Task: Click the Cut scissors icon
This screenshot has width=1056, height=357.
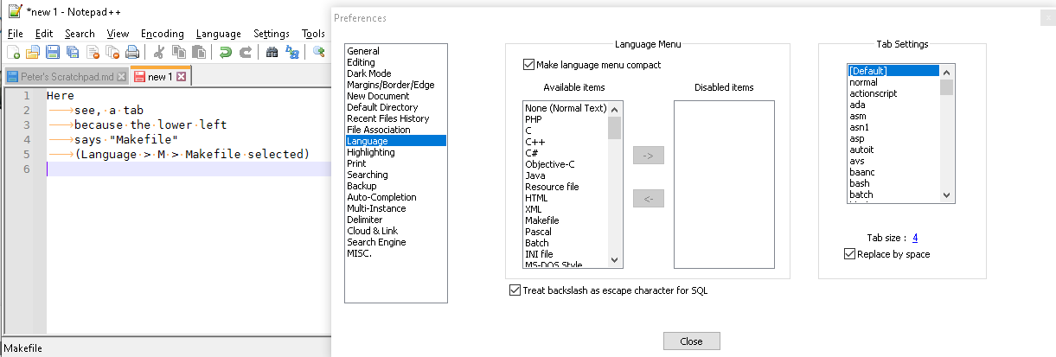Action: [159, 52]
